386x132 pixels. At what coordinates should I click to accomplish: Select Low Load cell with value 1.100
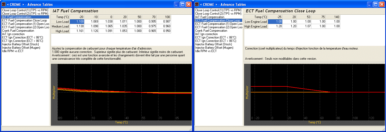coord(77,21)
